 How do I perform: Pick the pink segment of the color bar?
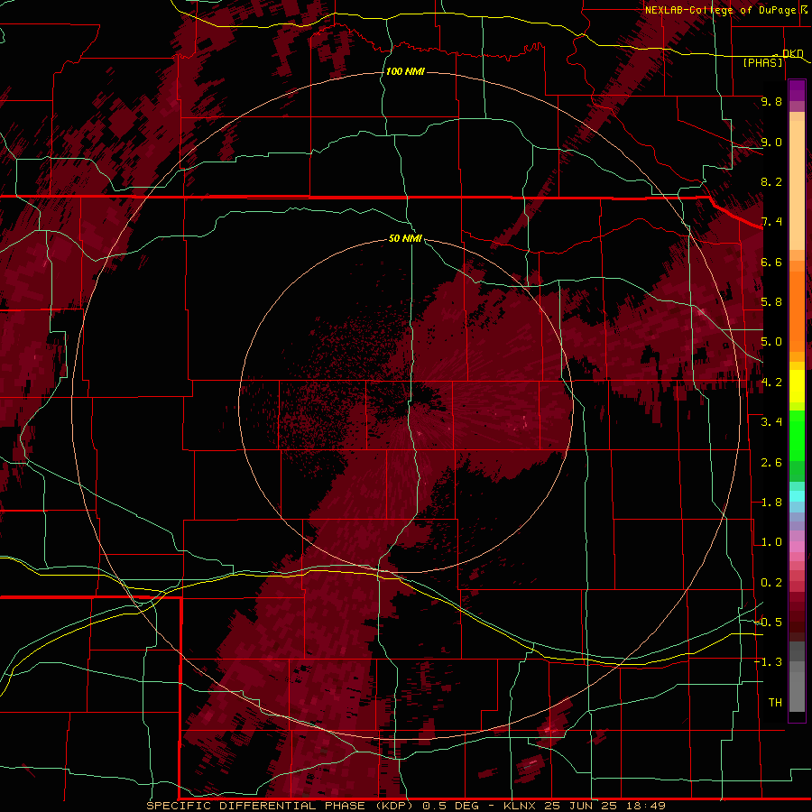coord(797,547)
